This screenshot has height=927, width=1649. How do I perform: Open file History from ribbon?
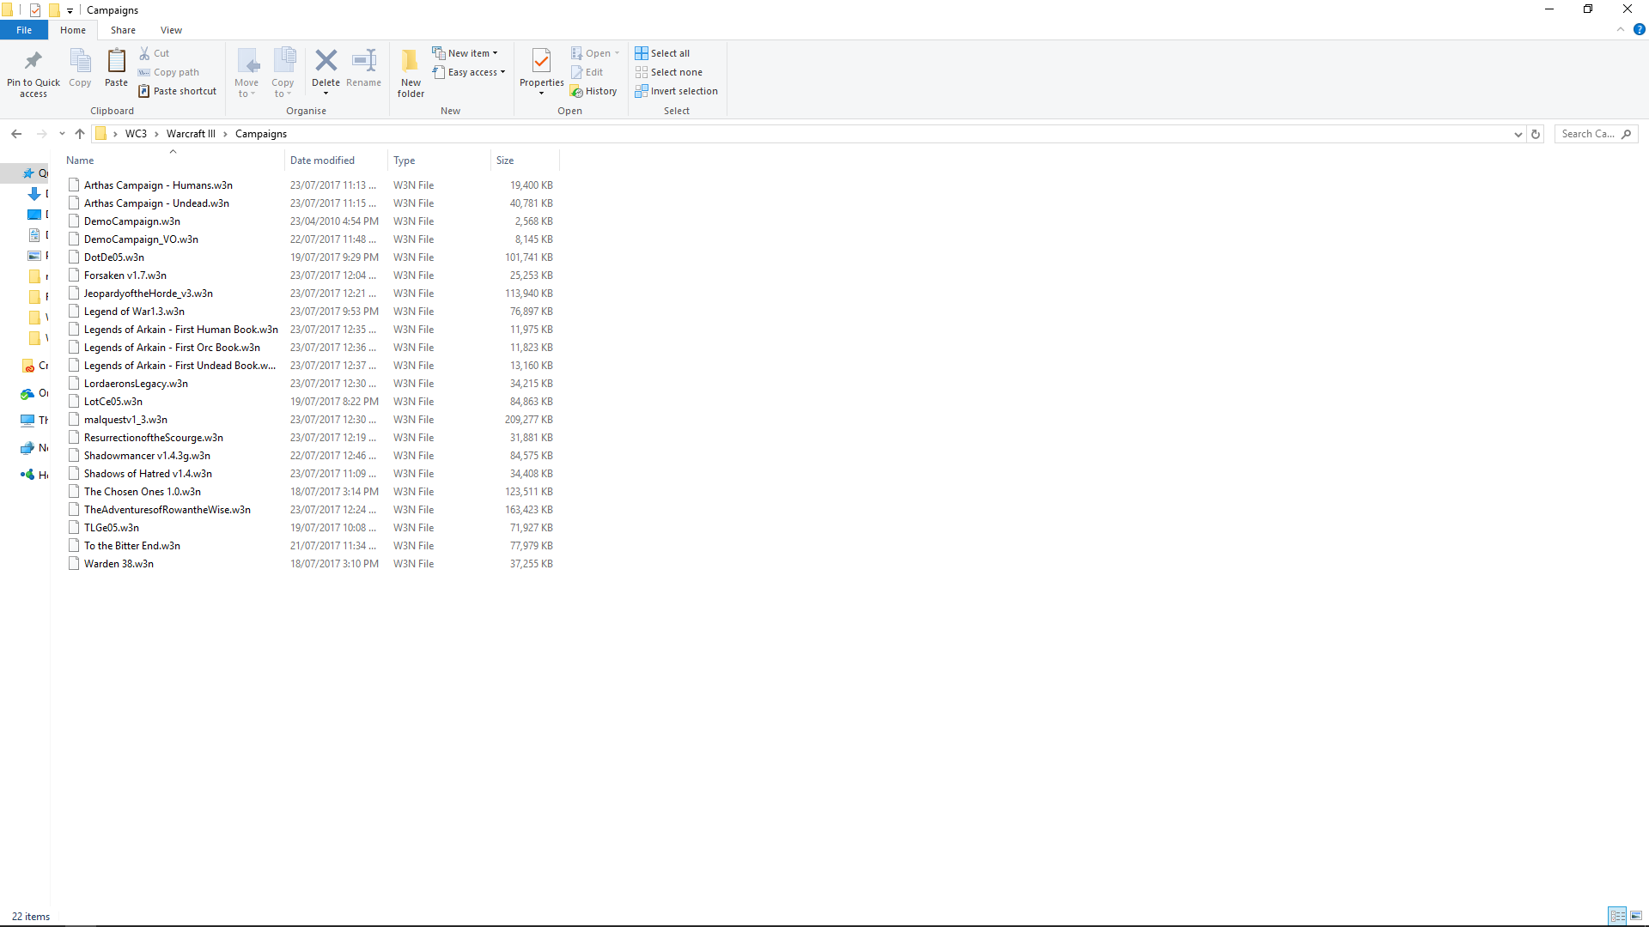[593, 91]
